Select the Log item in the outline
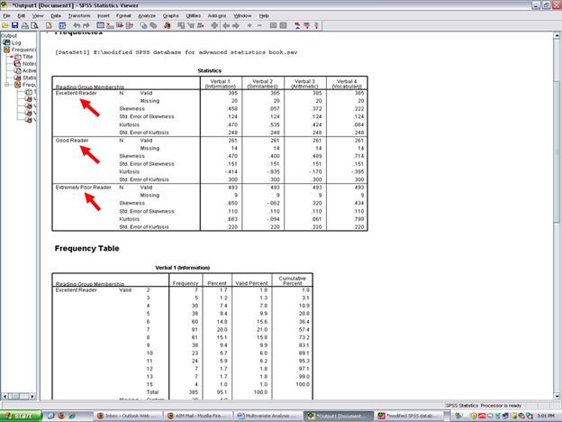 click(17, 42)
